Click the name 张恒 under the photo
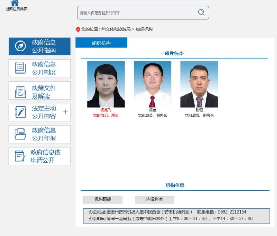This screenshot has width=277, height=236. click(199, 110)
